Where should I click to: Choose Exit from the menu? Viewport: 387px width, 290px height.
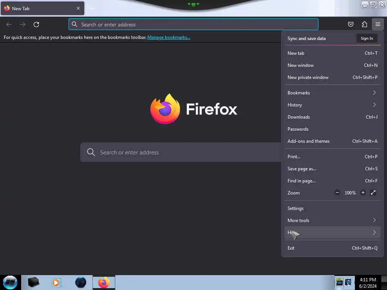[x=333, y=248]
